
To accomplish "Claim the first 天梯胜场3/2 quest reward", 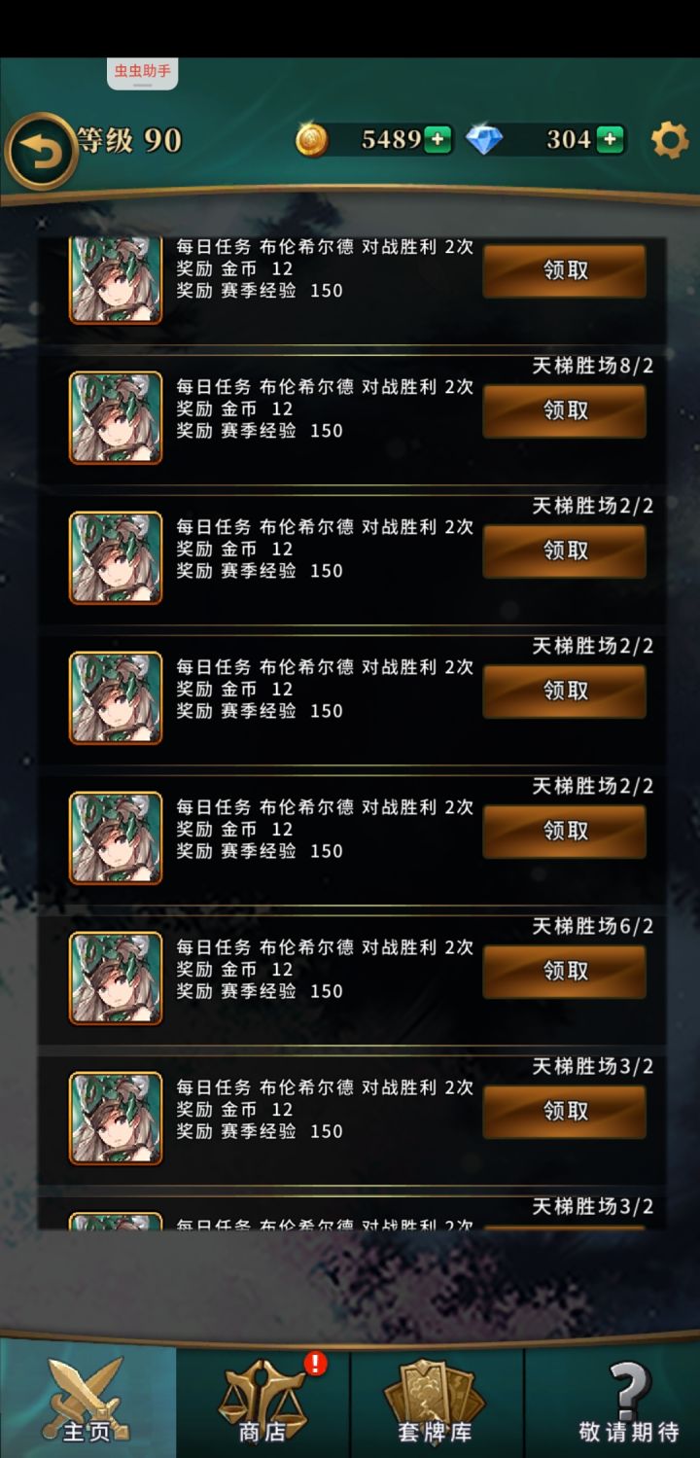I will coord(565,1111).
